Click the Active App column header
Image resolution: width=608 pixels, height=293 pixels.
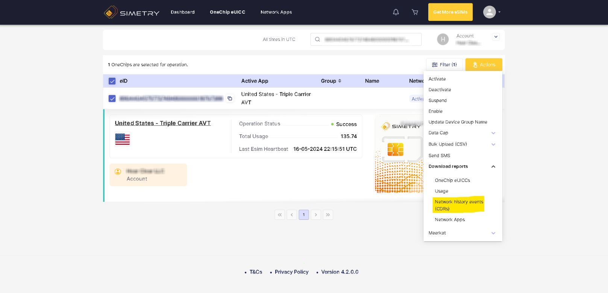[255, 81]
